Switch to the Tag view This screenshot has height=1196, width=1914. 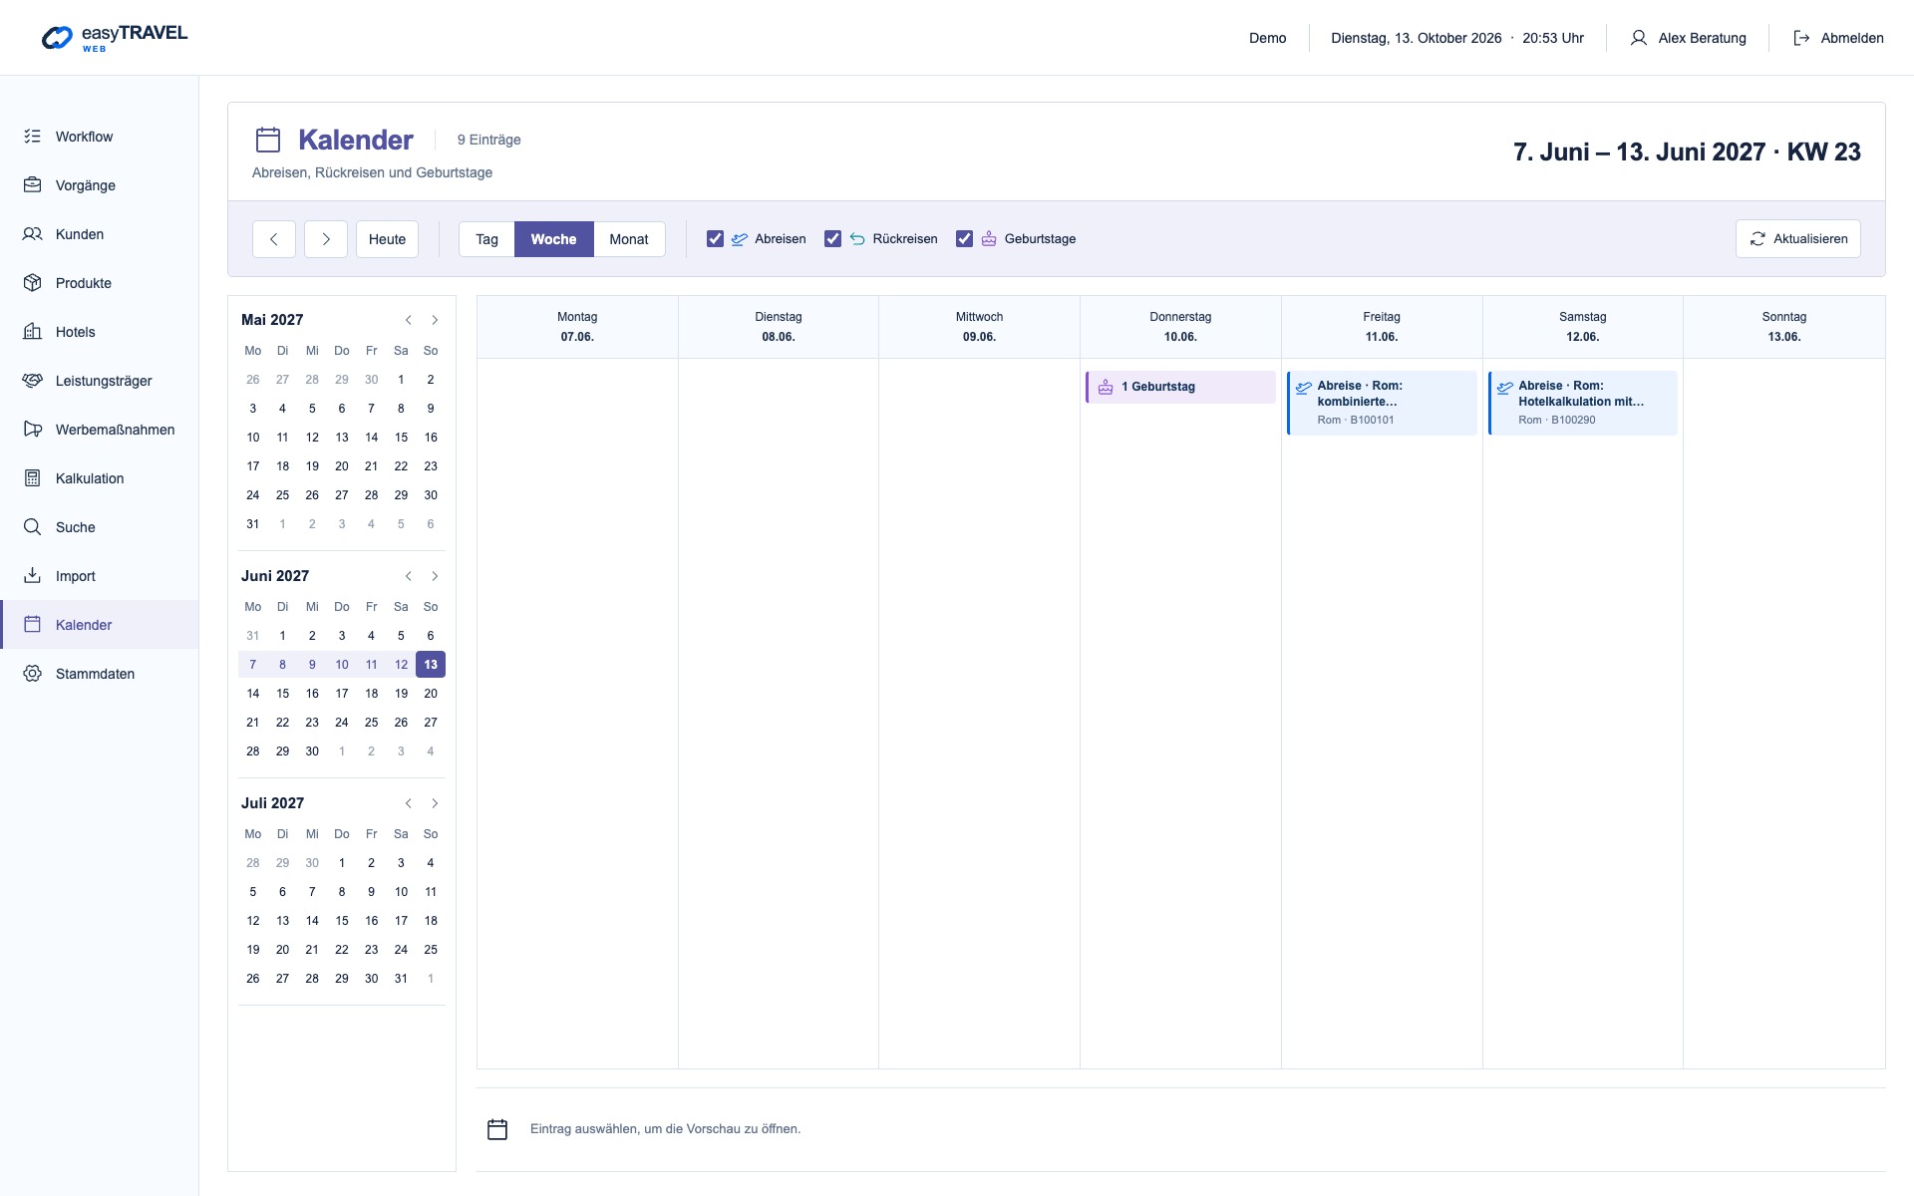(x=486, y=239)
